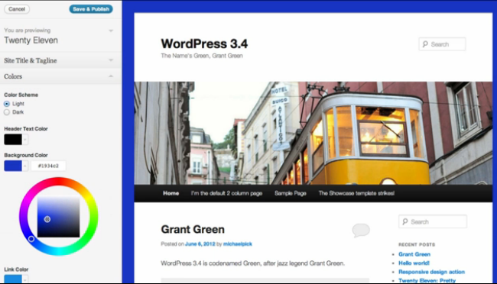Open the Sample Page menu item
The height and width of the screenshot is (284, 497).
pyautogui.click(x=291, y=193)
